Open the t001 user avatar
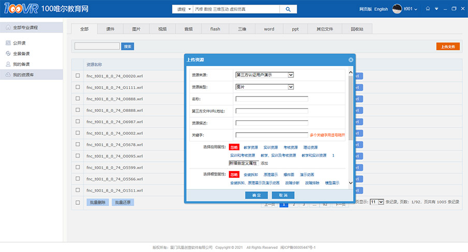Viewport: 468px width, 252px height. [397, 9]
